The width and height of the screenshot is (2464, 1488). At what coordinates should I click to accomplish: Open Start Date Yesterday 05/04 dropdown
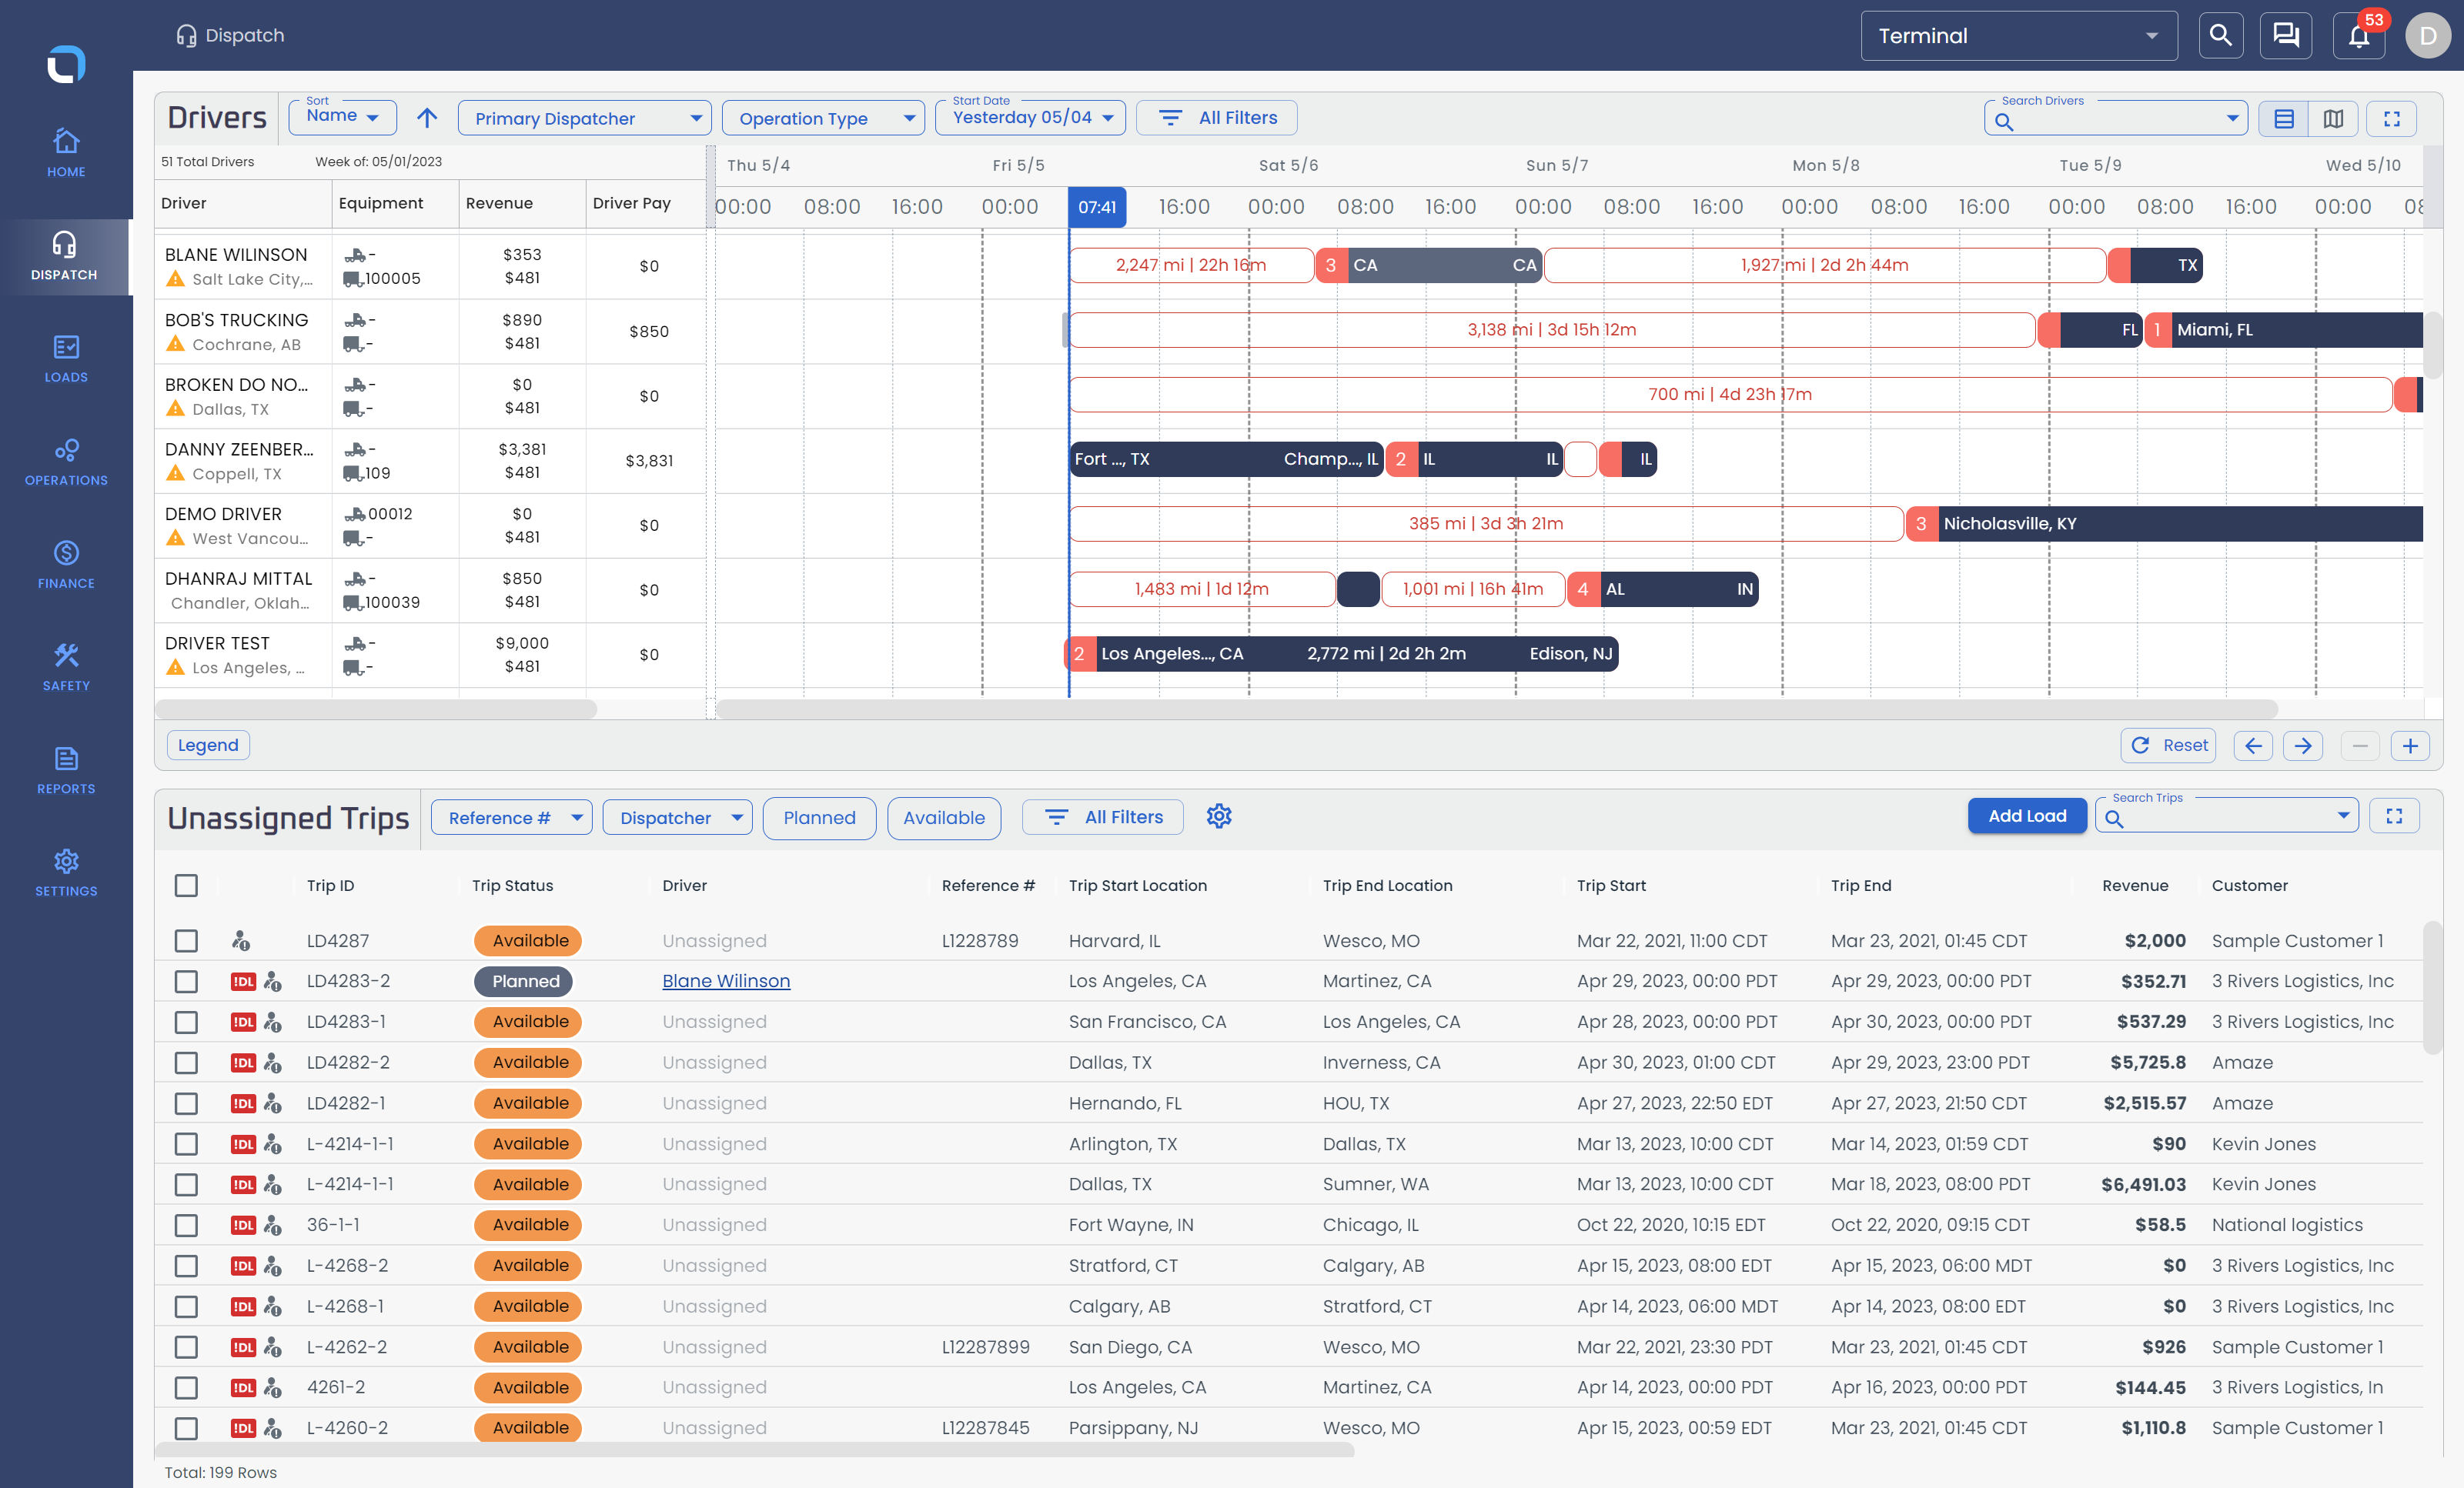click(1030, 117)
